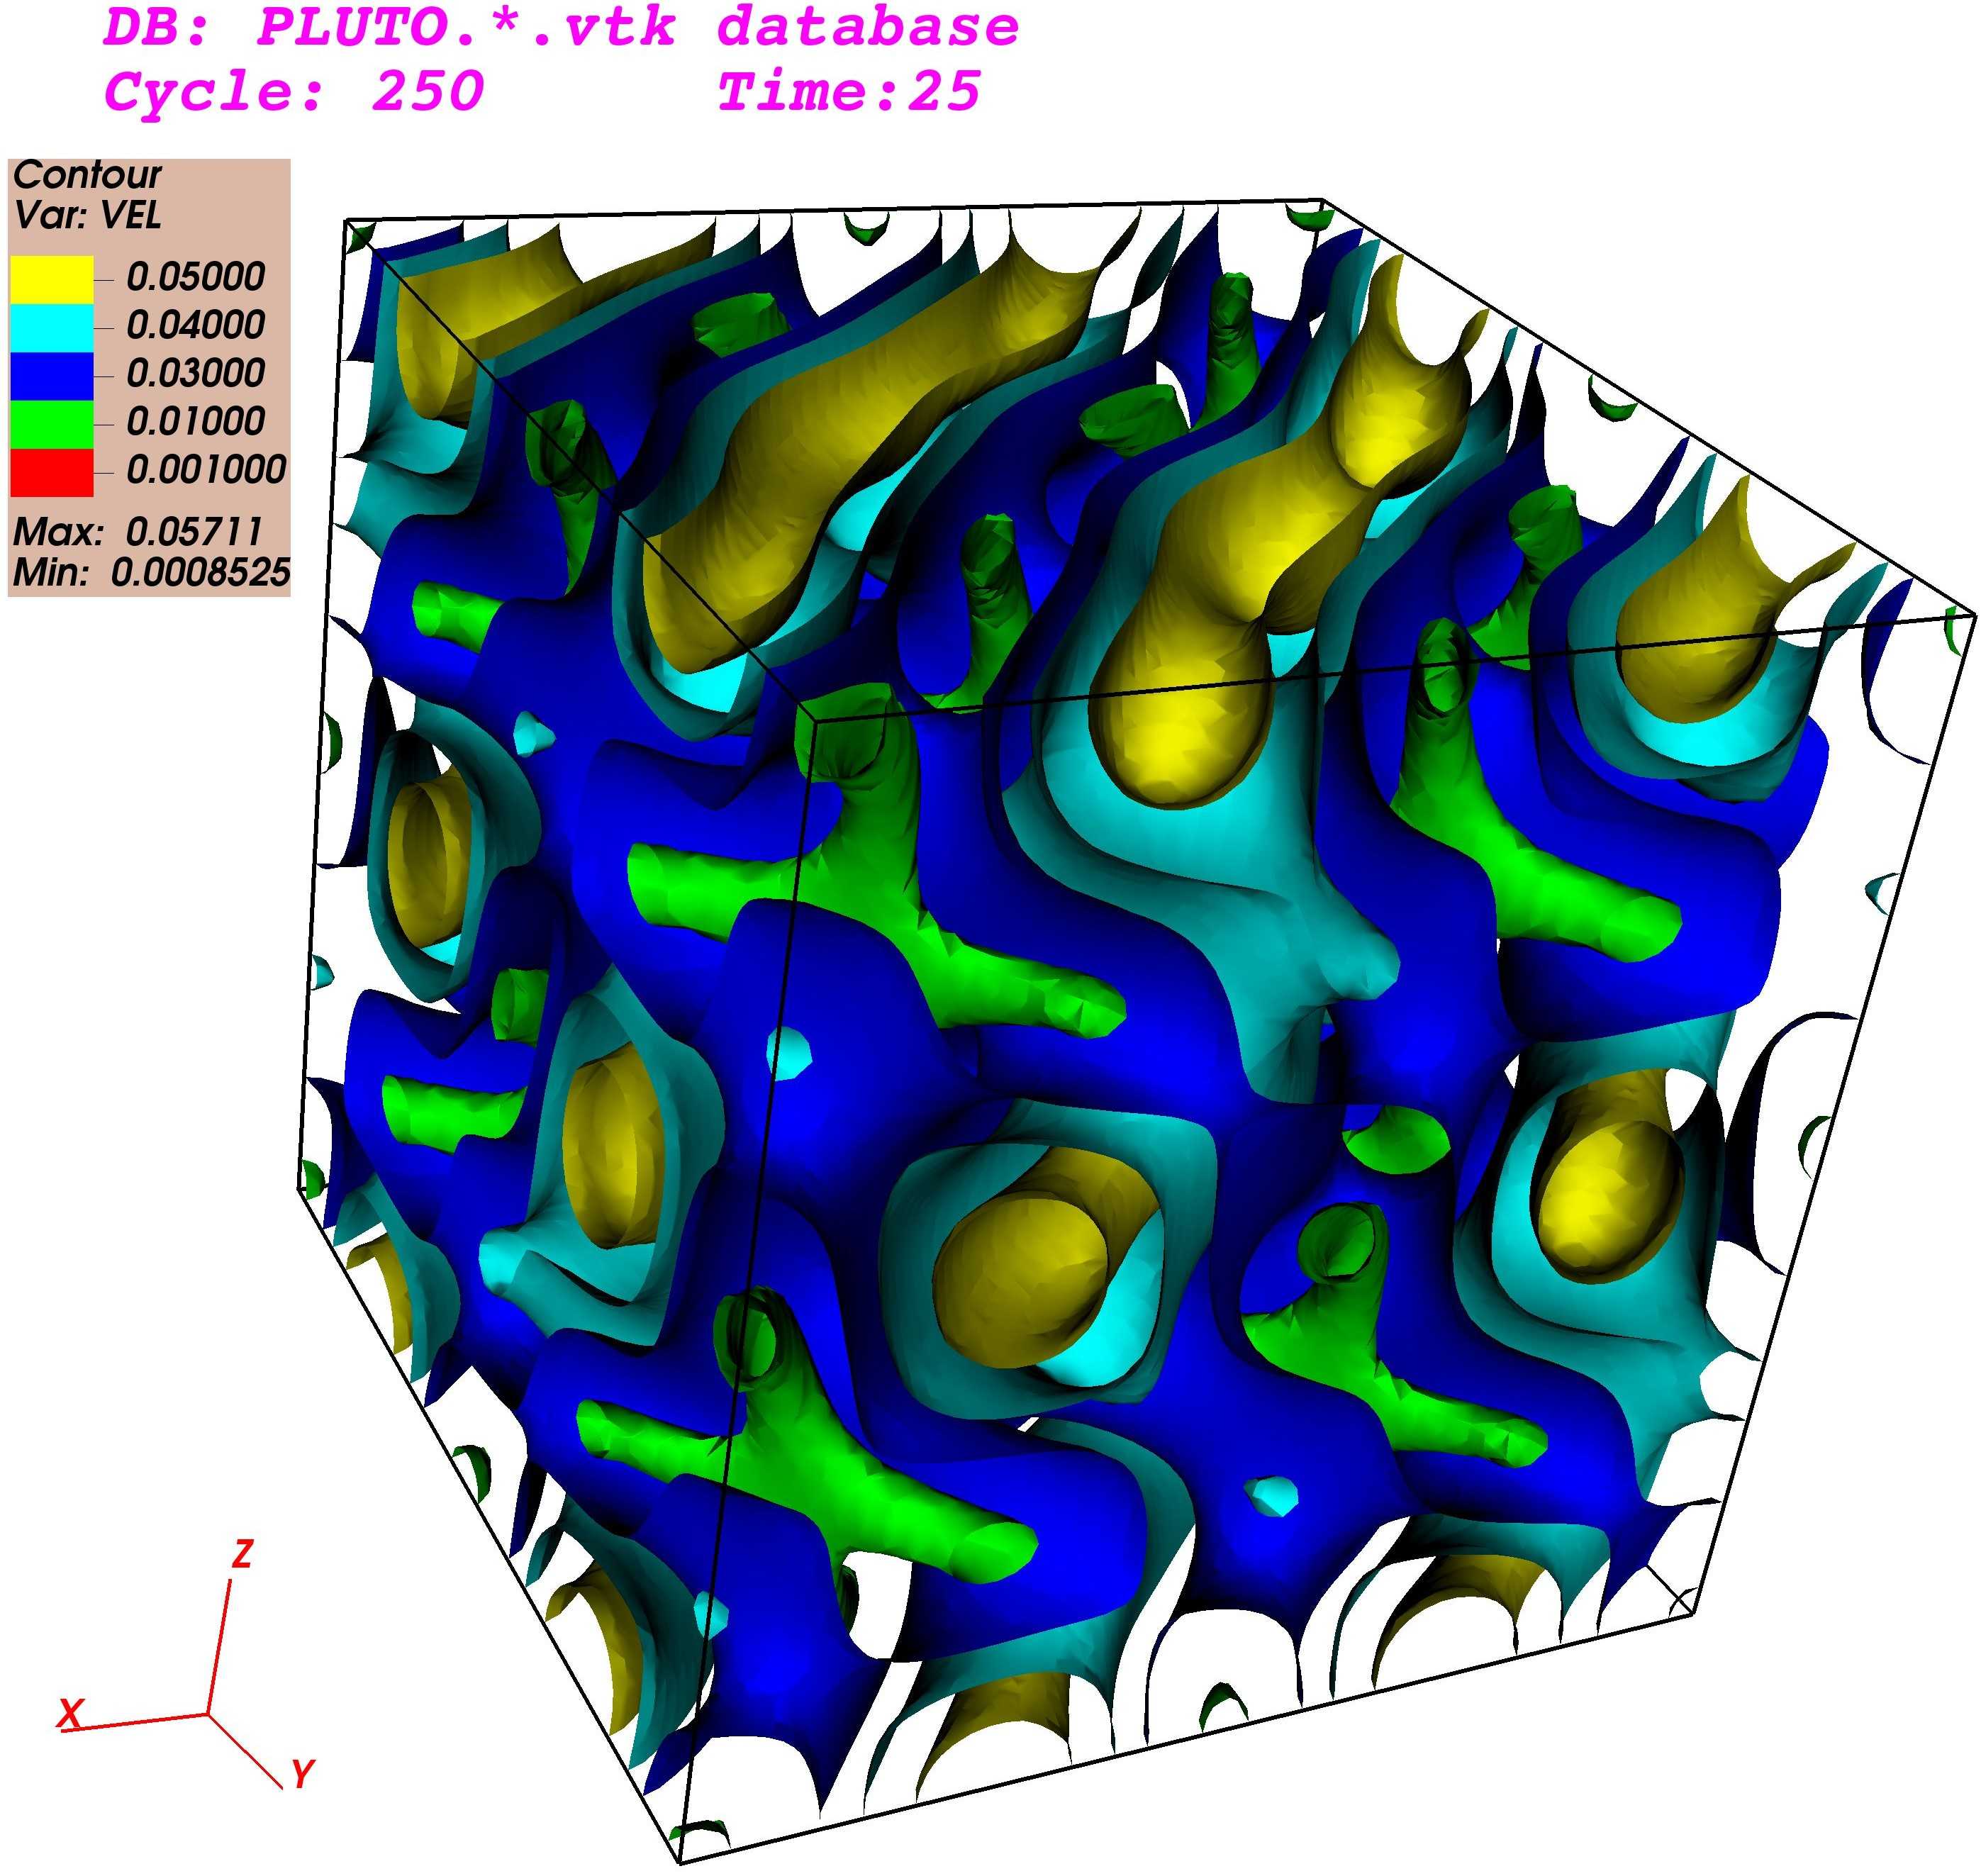Click the 0.04000 legend value
Screen dimensions: 1981x1876
coord(196,325)
